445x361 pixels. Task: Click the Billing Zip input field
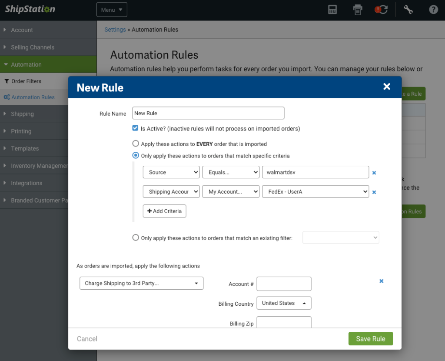point(284,322)
